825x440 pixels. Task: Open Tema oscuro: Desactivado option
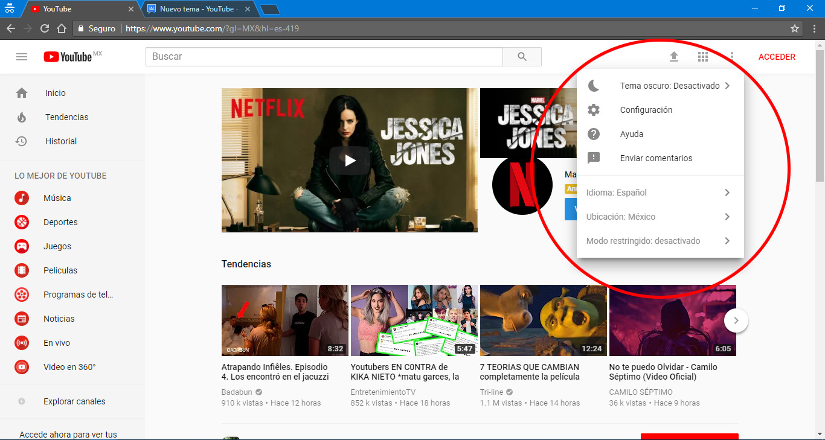coord(660,86)
